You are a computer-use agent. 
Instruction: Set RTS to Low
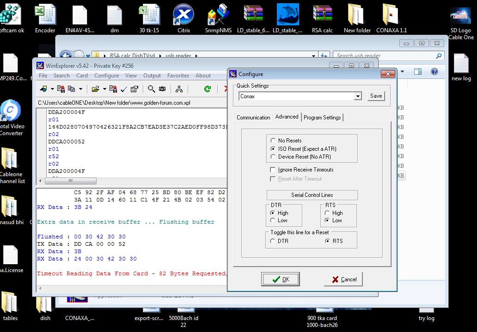[x=333, y=220]
